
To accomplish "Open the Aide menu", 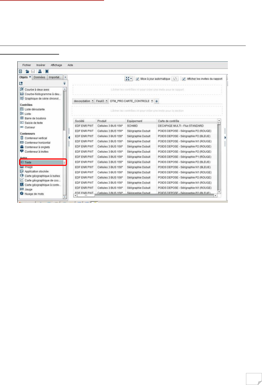I will click(x=70, y=65).
